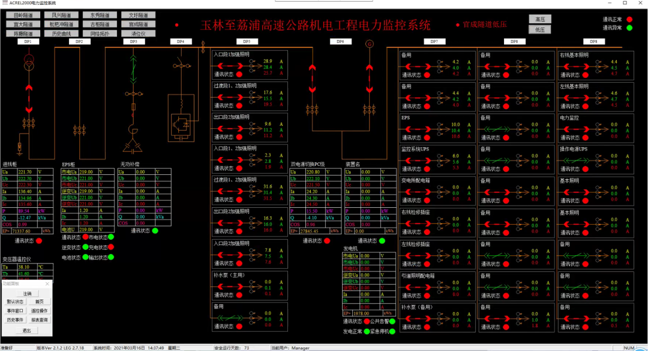Screen dimensions: 648x351
Task: Click the 右线基本照明 通讯状态 dot
Action: 585,75
